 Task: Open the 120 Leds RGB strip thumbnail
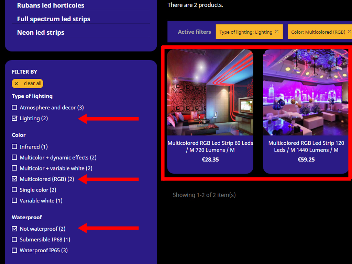[306, 92]
